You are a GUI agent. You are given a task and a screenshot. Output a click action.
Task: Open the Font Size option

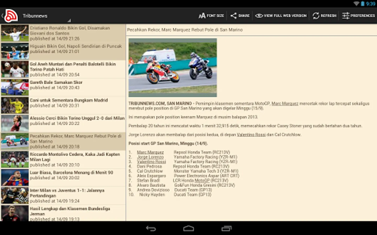(211, 16)
